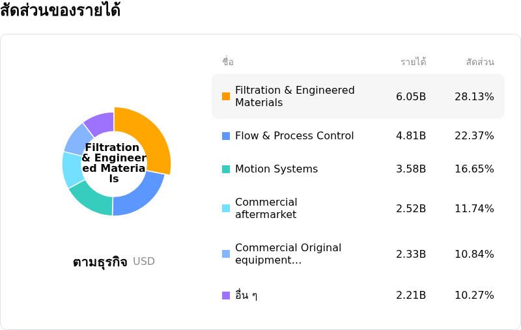The width and height of the screenshot is (521, 330).
Task: Select the purple donut chart segment
Action: point(102,123)
